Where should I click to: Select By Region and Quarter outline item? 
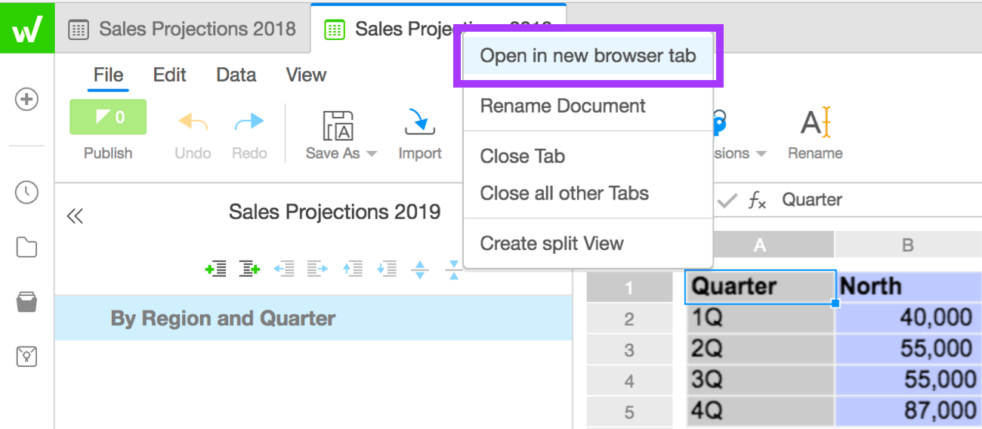pos(223,318)
